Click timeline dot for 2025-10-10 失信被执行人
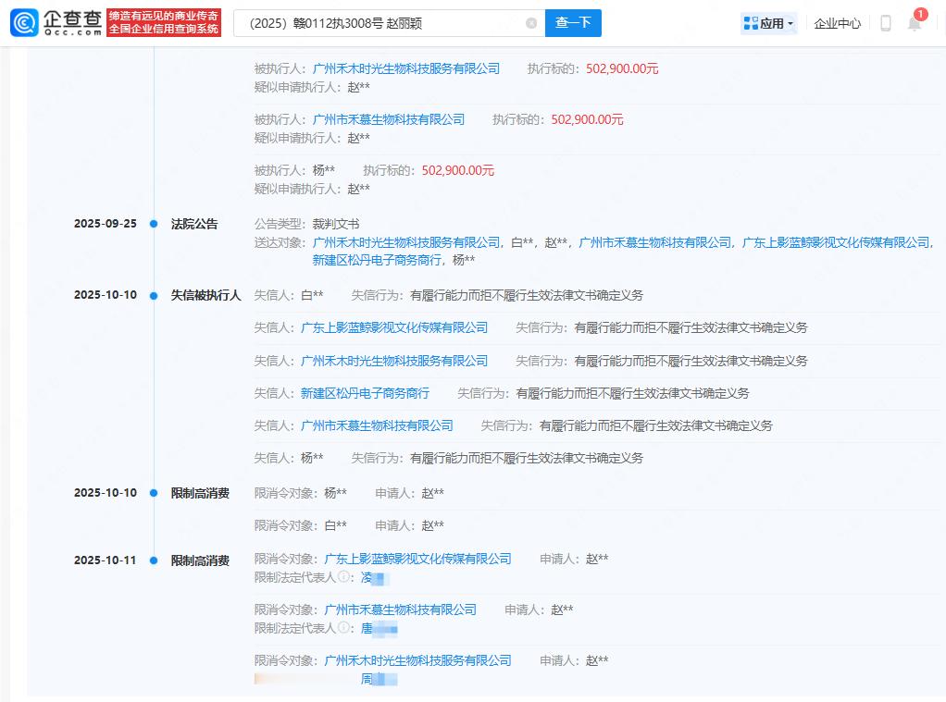946x702 pixels. click(x=154, y=296)
